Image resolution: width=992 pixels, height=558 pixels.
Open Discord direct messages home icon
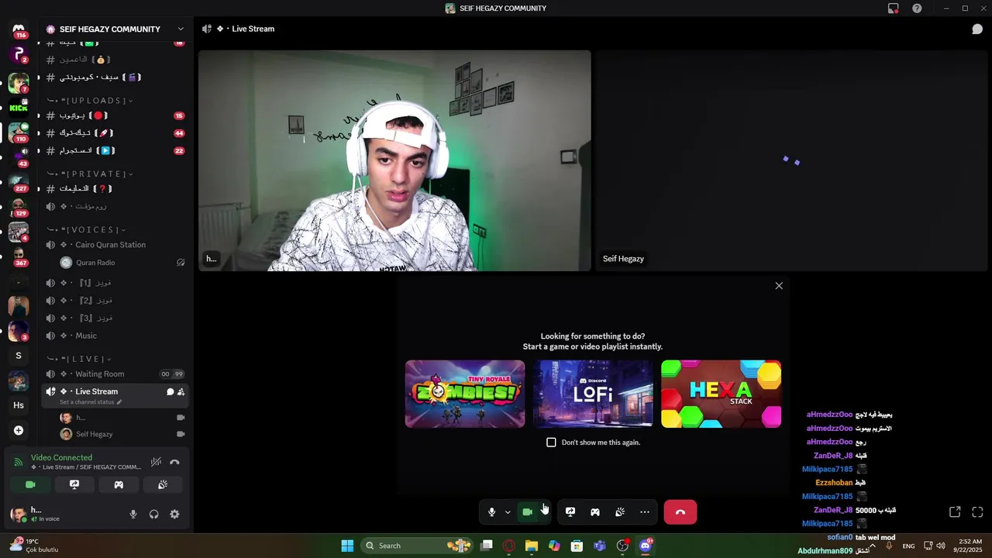[19, 29]
